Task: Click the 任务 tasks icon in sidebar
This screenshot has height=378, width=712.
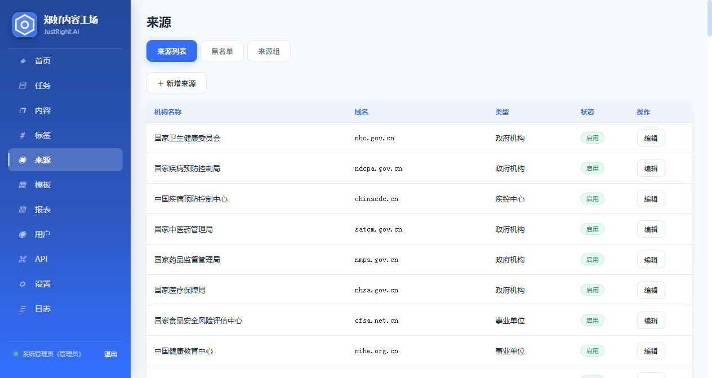Action: pos(23,86)
